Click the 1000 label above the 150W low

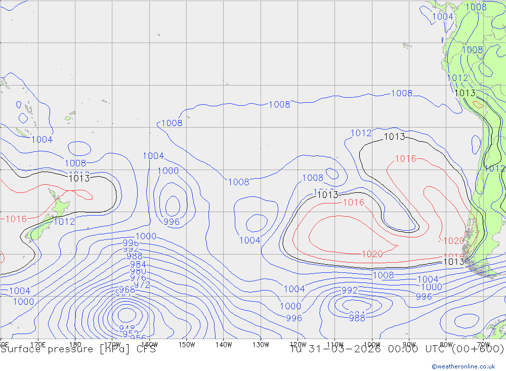168,171
